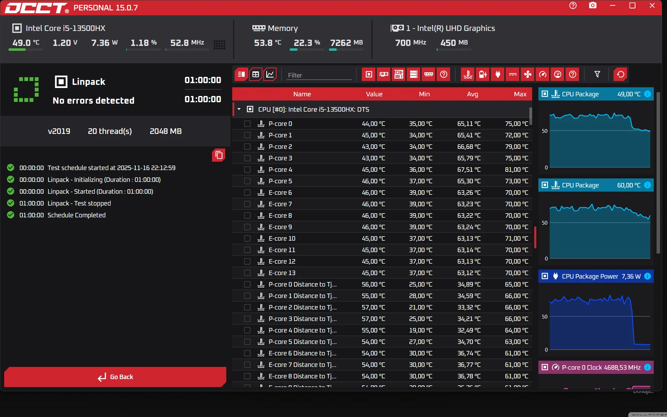Click the '20 thread(s)' test setting
This screenshot has width=667, height=417.
[x=110, y=131]
